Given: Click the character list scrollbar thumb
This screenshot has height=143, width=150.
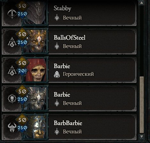Looking at the screenshot, I should pyautogui.click(x=142, y=105).
